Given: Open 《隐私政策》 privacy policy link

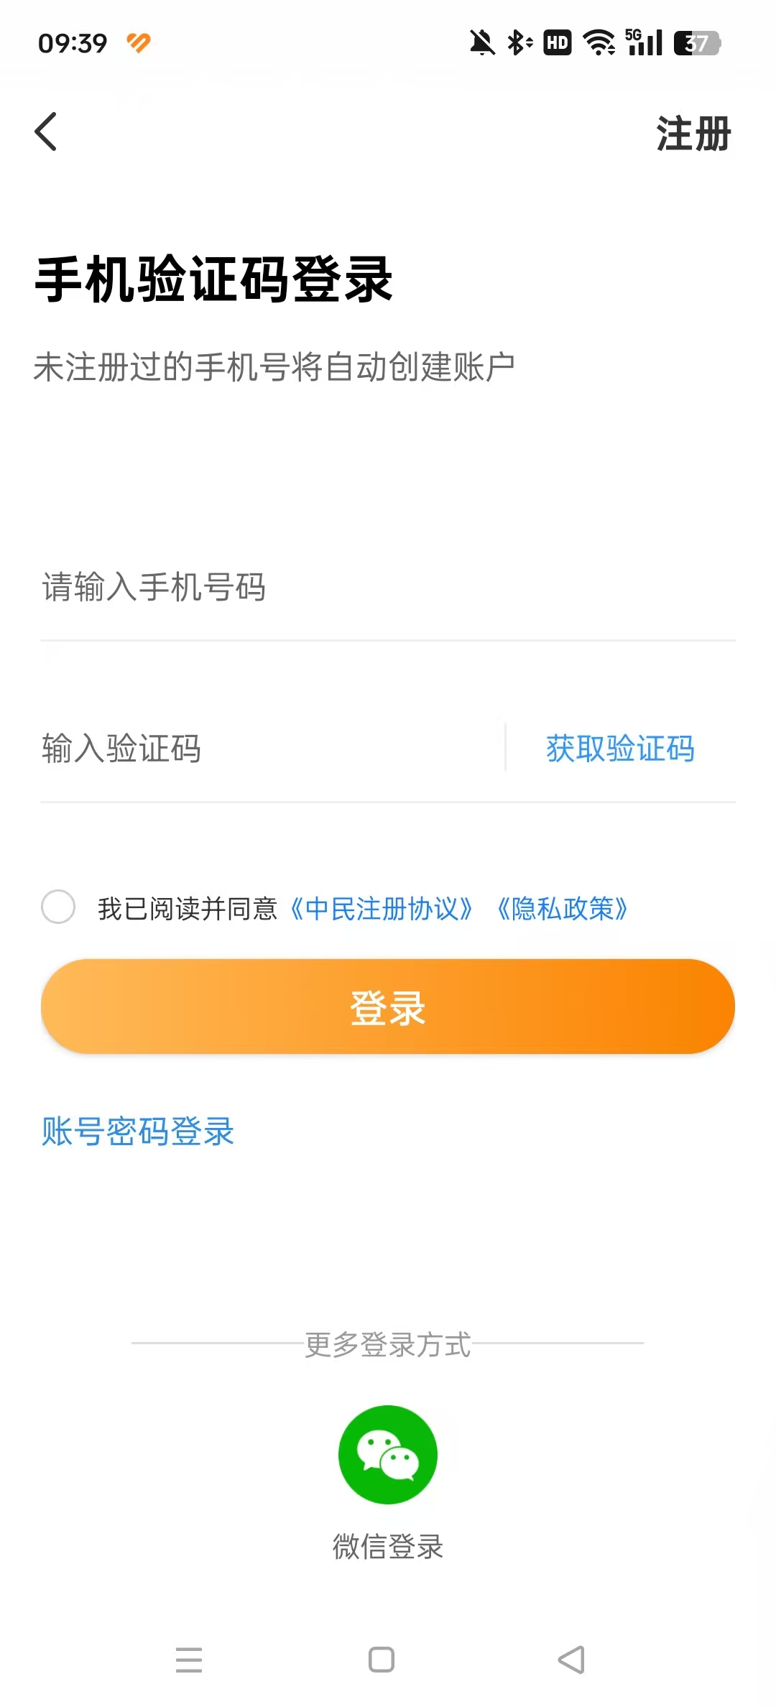Looking at the screenshot, I should point(563,909).
